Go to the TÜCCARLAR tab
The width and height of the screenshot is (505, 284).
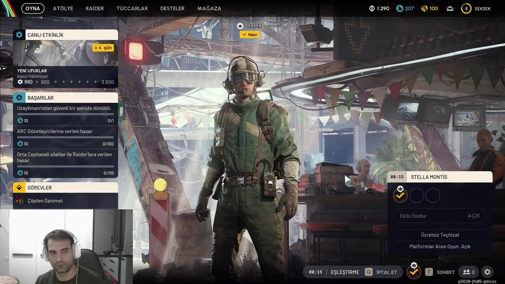(x=132, y=8)
